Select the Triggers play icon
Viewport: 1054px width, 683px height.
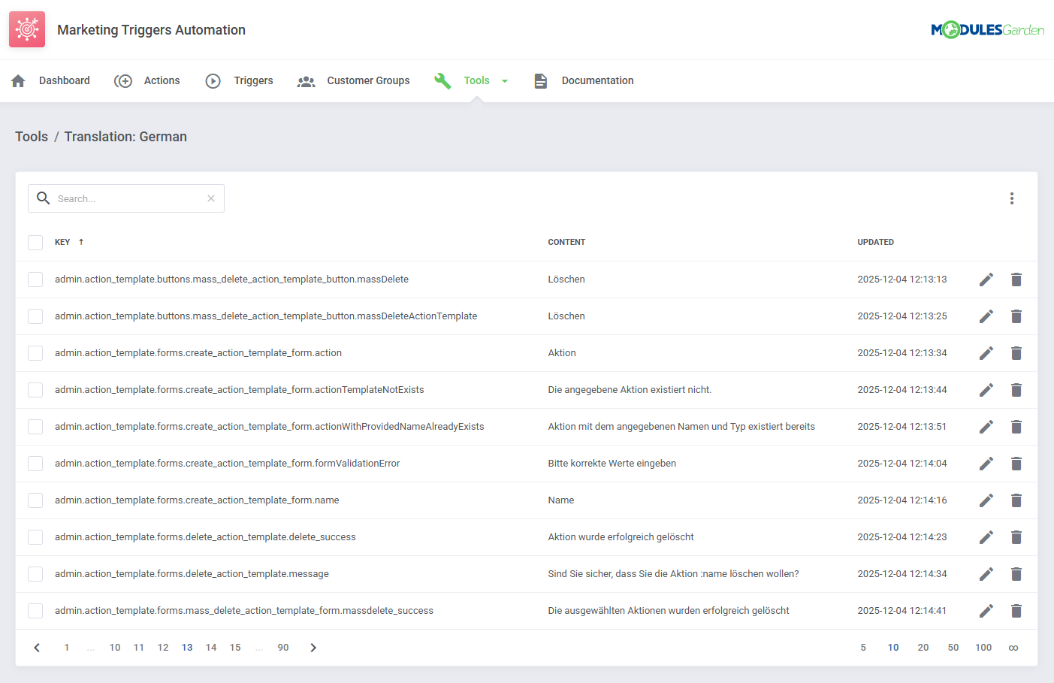click(x=213, y=80)
